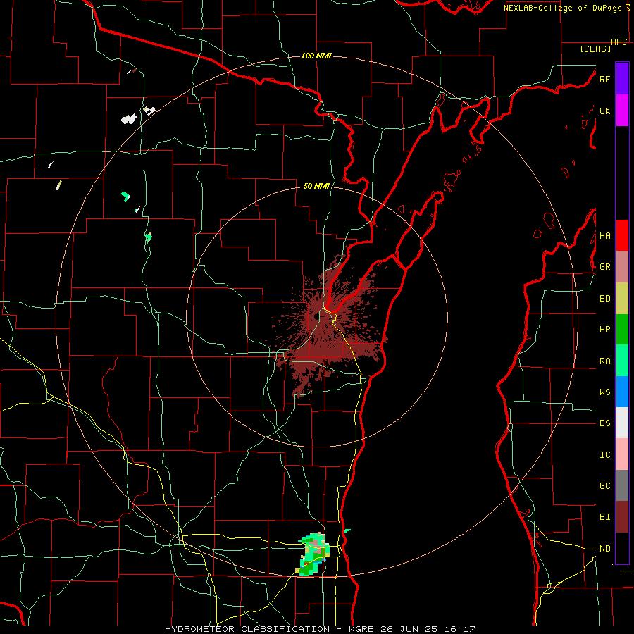Click the 'HHC' product code label
This screenshot has width=634, height=634.
pos(619,42)
